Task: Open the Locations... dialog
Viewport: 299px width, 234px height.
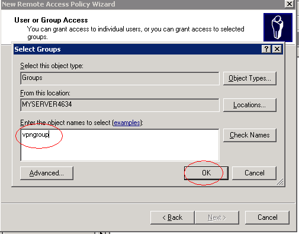Action: point(250,105)
